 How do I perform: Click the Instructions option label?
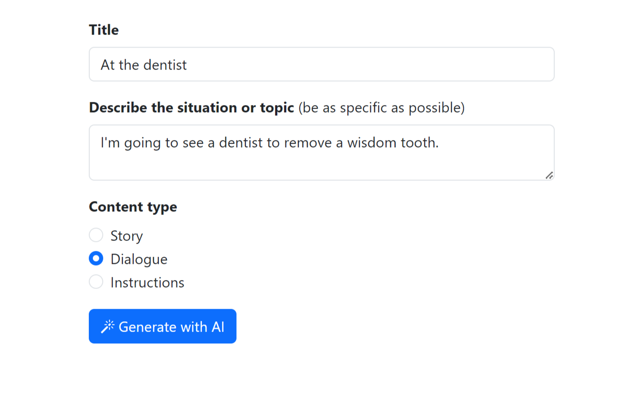[147, 282]
